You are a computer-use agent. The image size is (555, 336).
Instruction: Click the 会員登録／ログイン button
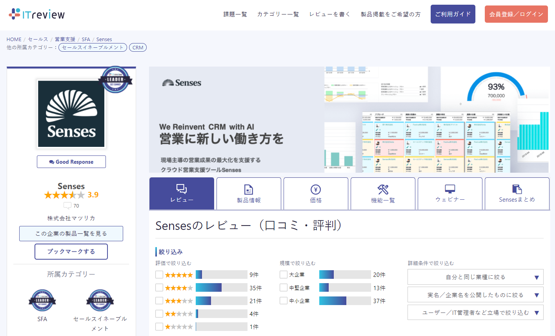pyautogui.click(x=516, y=14)
